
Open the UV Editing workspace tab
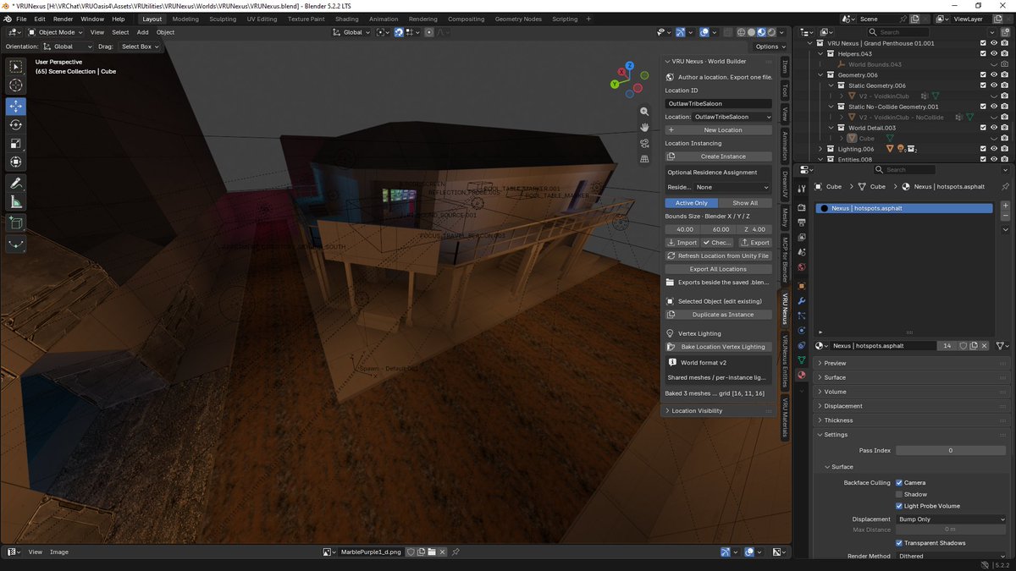click(262, 19)
